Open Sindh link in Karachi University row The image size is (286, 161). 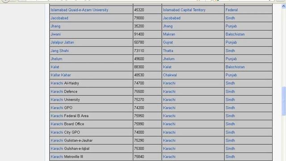pyautogui.click(x=230, y=100)
